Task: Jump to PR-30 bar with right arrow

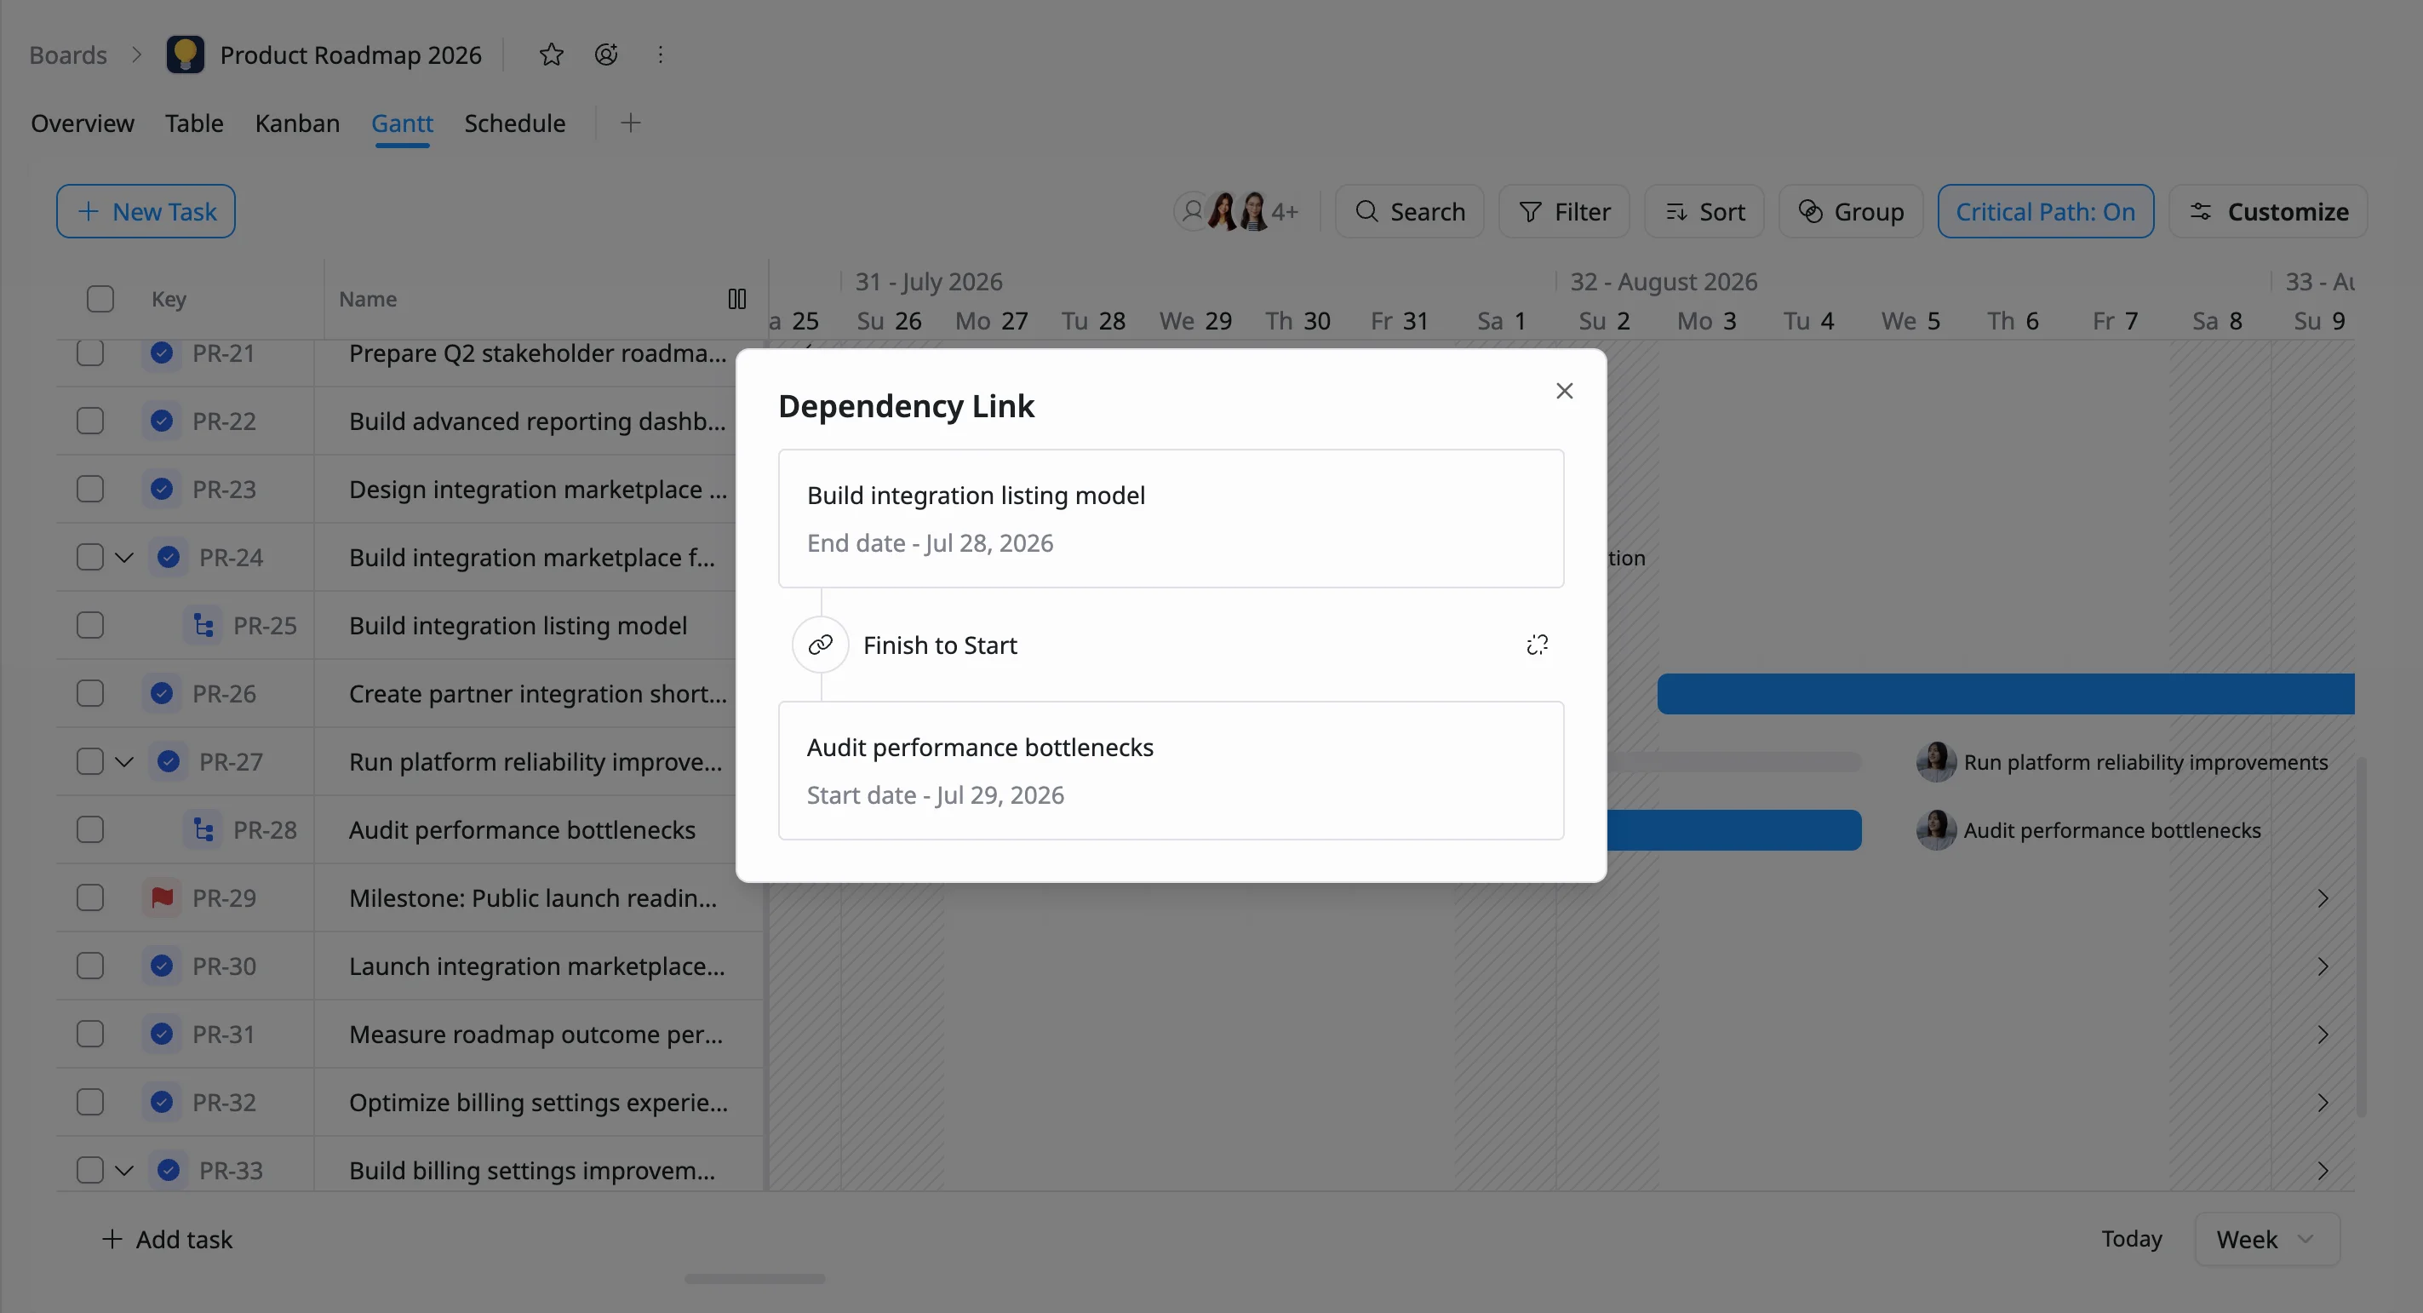Action: point(2323,966)
